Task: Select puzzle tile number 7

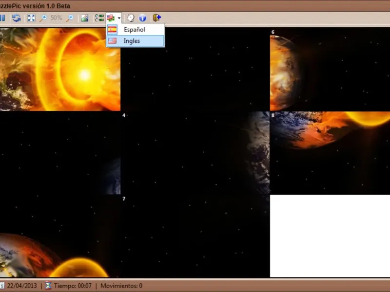Action: 195,236
